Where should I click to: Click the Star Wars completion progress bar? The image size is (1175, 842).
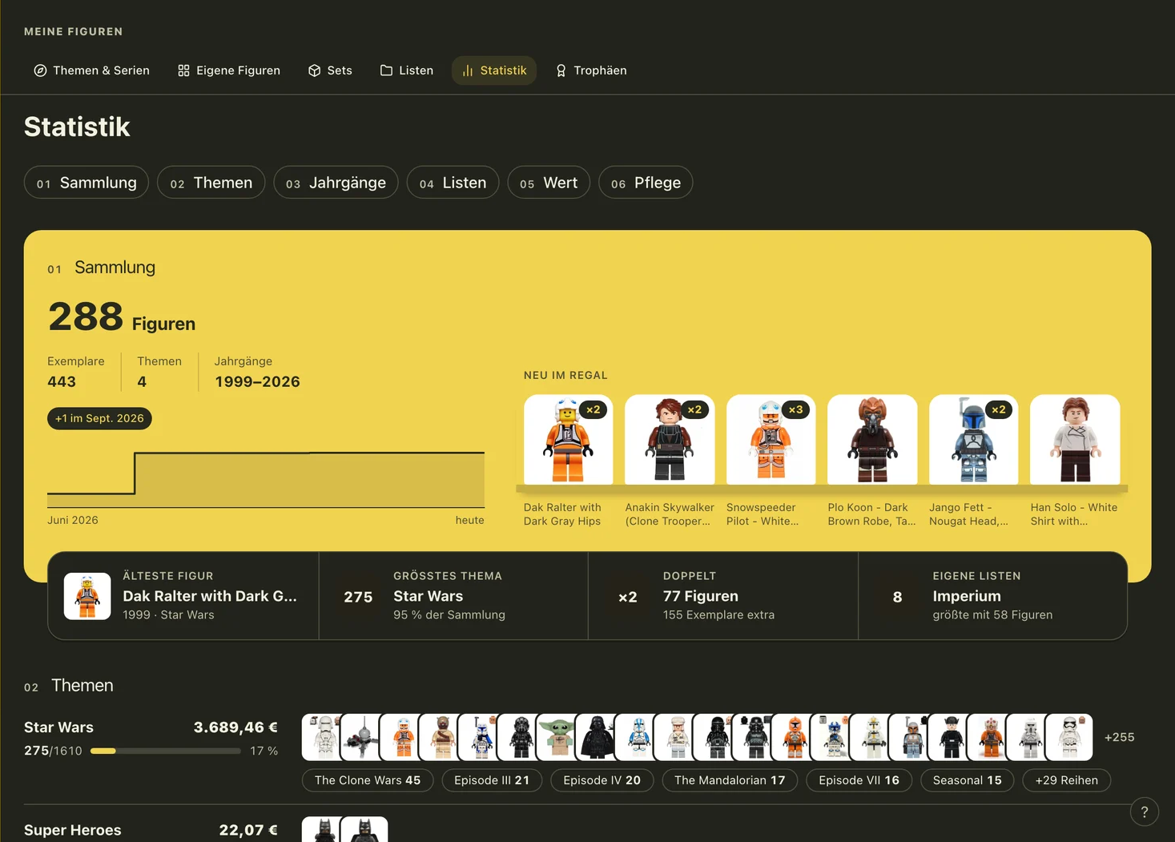coord(165,751)
